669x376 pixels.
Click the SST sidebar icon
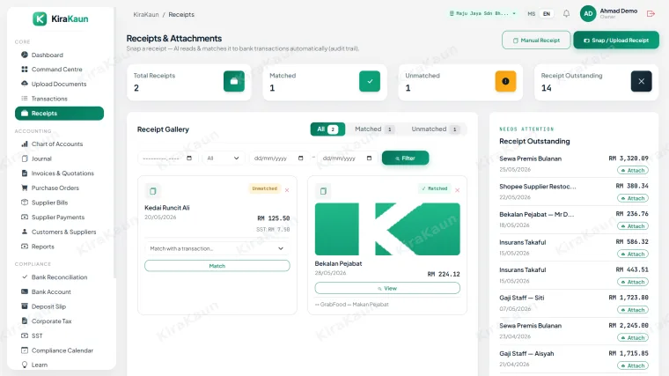pyautogui.click(x=25, y=335)
